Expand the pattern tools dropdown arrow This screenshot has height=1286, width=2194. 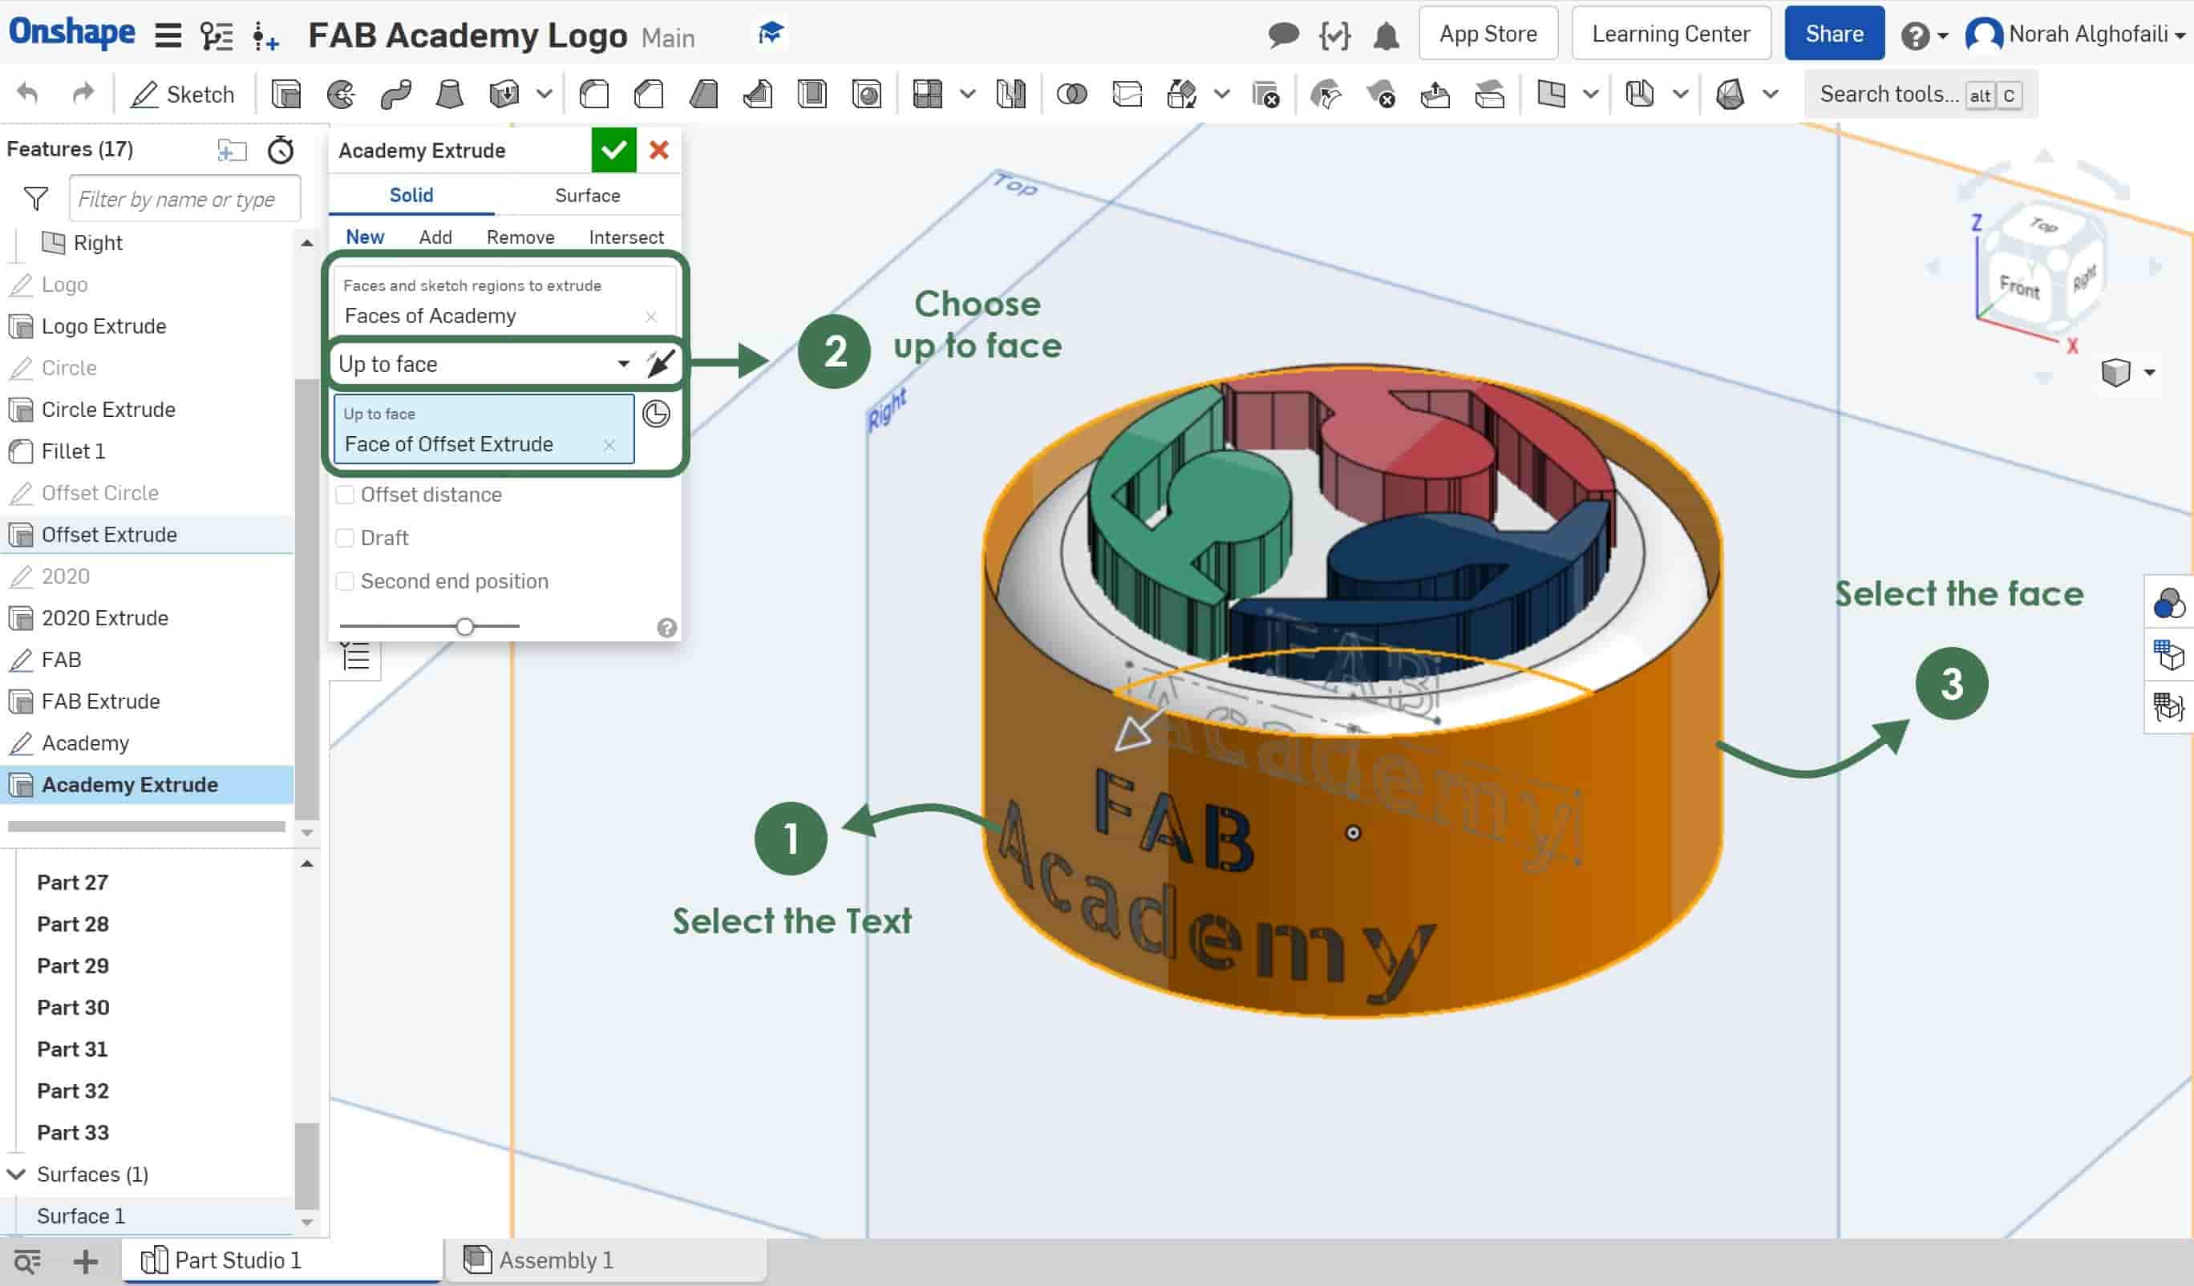(x=967, y=93)
